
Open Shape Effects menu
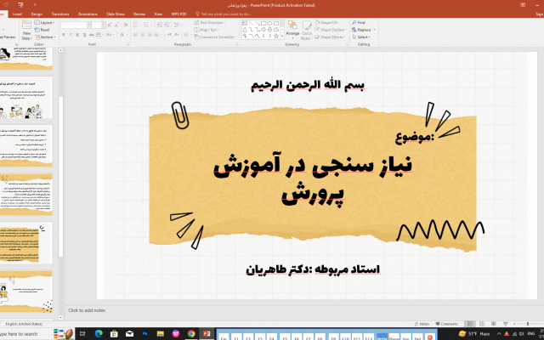(330, 37)
